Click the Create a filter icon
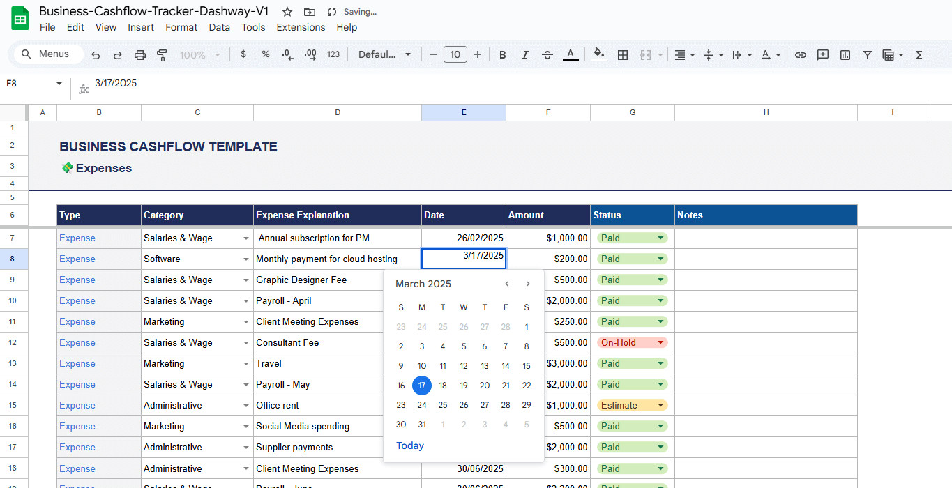This screenshot has height=488, width=952. pos(868,54)
